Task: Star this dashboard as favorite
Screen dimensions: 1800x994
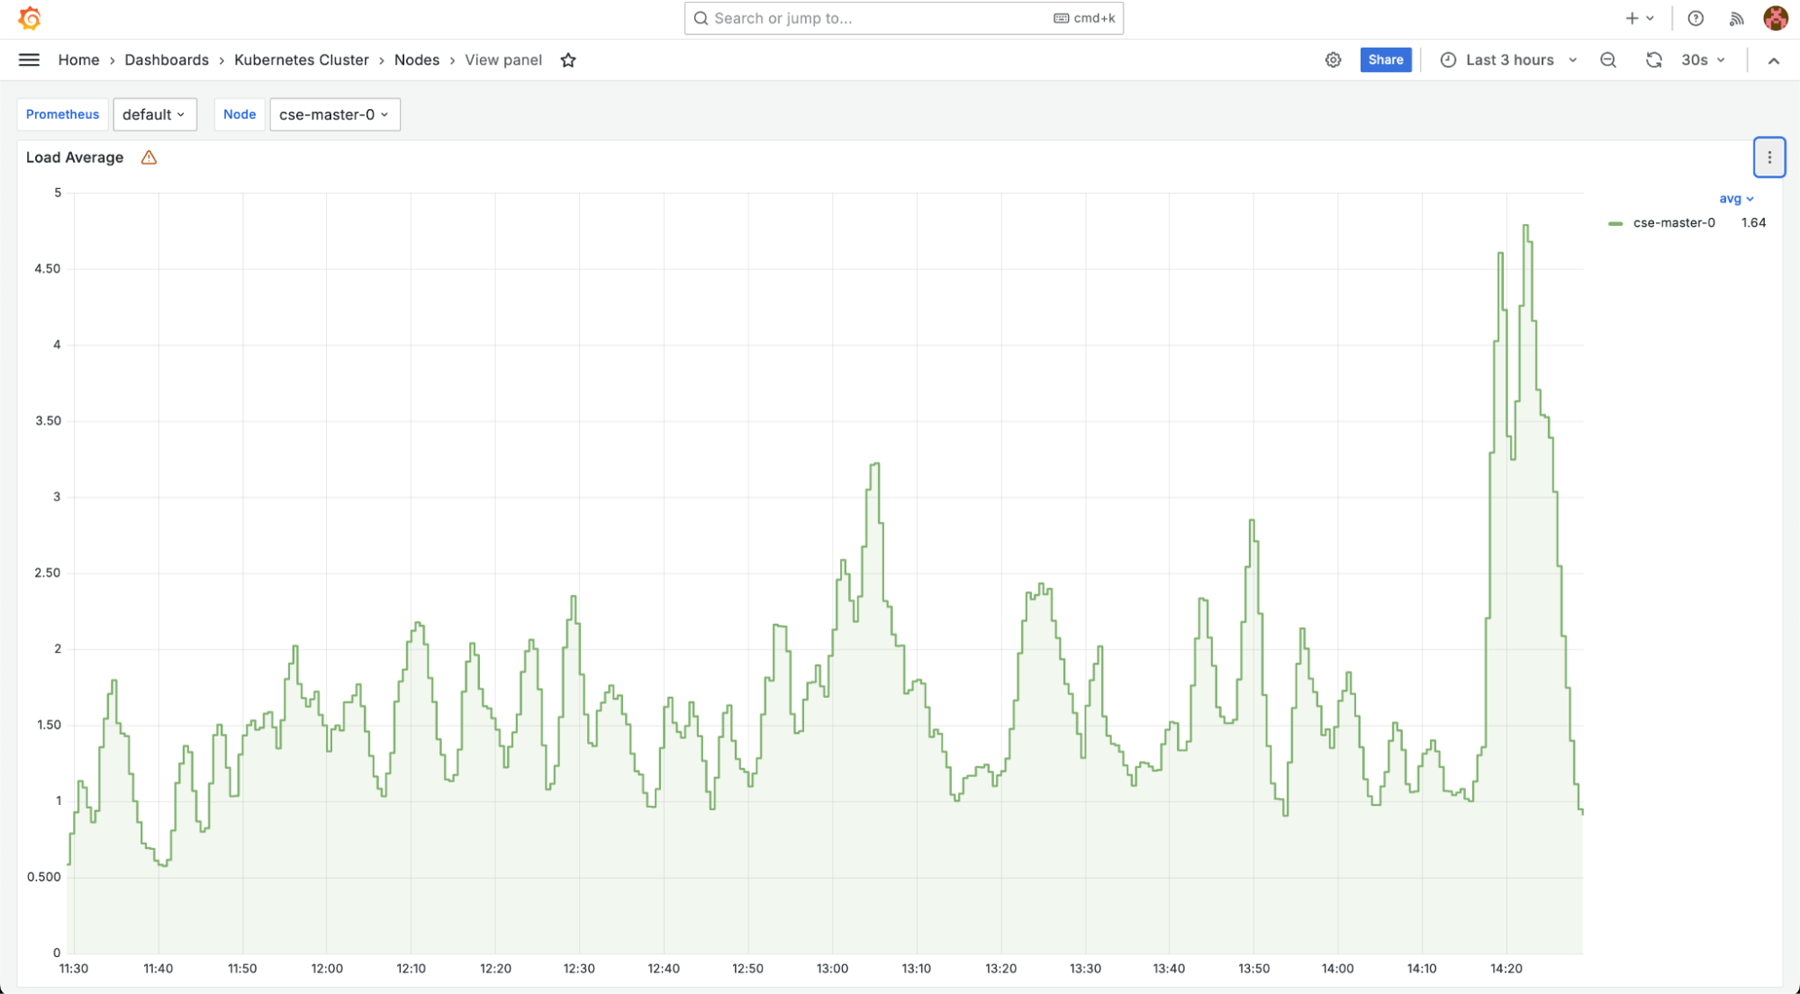Action: (568, 60)
